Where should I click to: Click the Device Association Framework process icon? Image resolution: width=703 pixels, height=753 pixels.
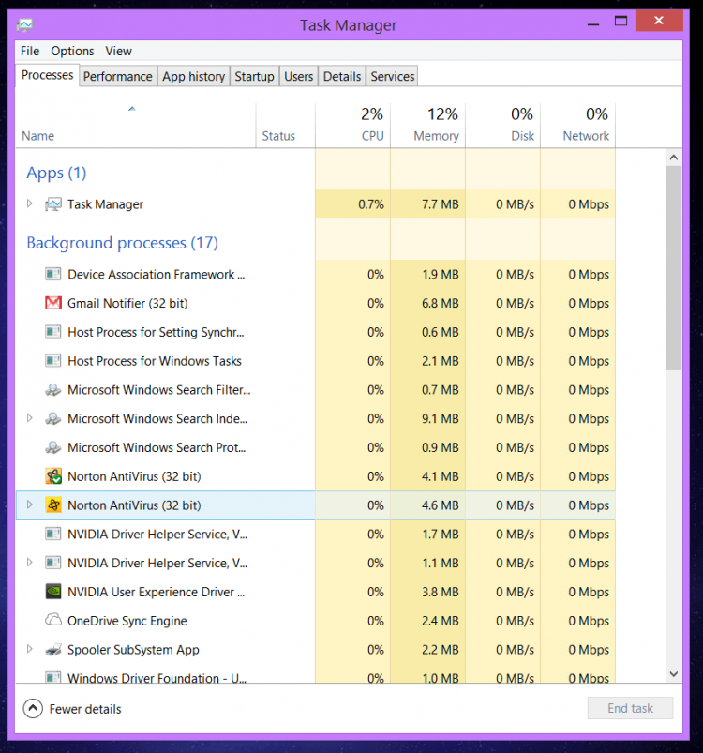coord(53,274)
